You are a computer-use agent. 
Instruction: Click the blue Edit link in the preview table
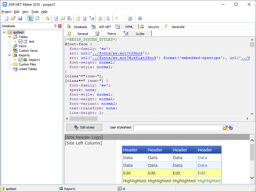click(202, 173)
